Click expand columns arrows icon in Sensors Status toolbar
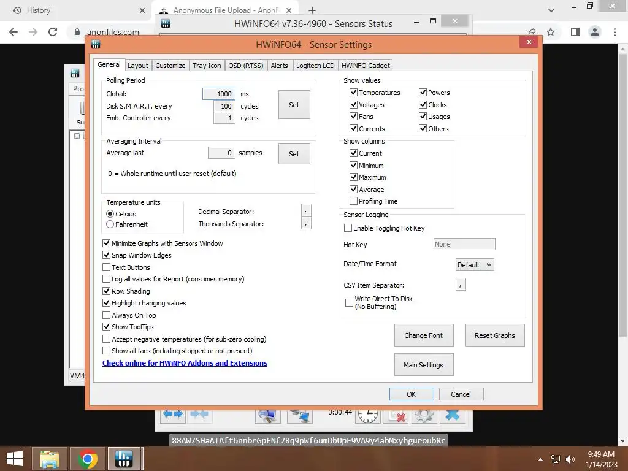The width and height of the screenshot is (628, 471). pos(173,414)
